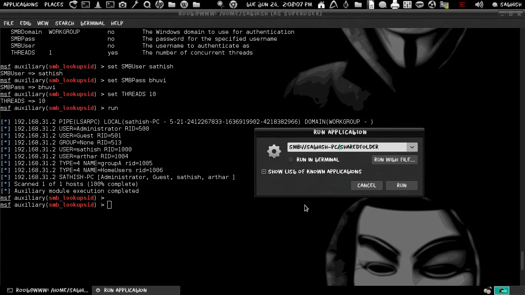The image size is (525, 295).
Task: Enable the Run in Terminal checkbox
Action: 291,159
